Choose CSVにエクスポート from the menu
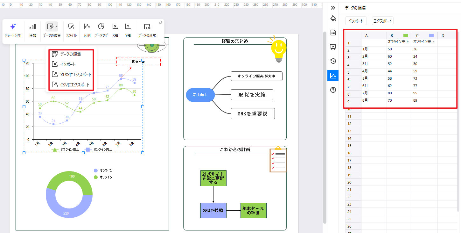The width and height of the screenshot is (461, 233). (x=72, y=85)
